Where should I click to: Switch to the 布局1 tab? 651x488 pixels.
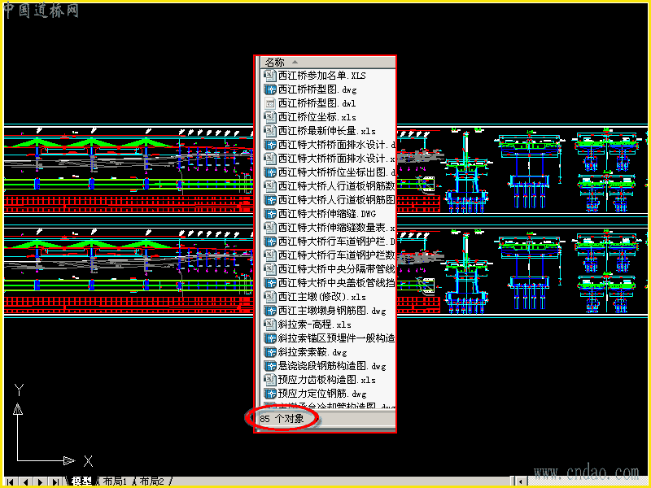[x=114, y=481]
